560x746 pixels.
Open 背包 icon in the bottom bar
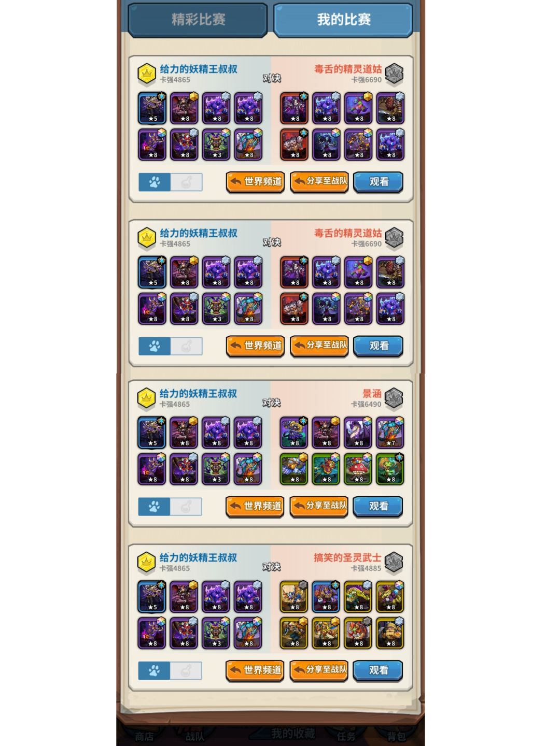397,736
